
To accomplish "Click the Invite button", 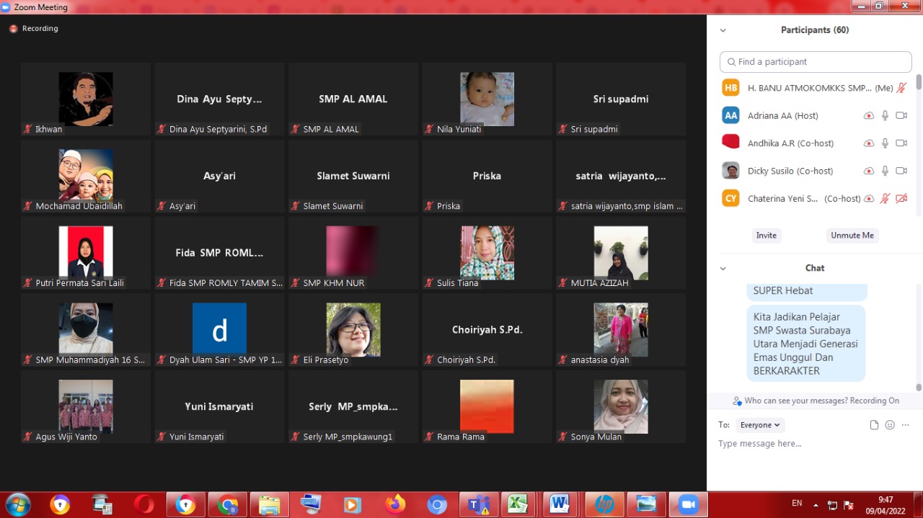I will point(767,236).
